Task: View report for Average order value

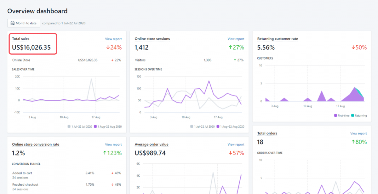Action: pos(236,144)
